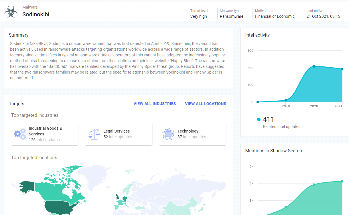
Task: Click the 'Intel activity' heading
Action: point(257,35)
